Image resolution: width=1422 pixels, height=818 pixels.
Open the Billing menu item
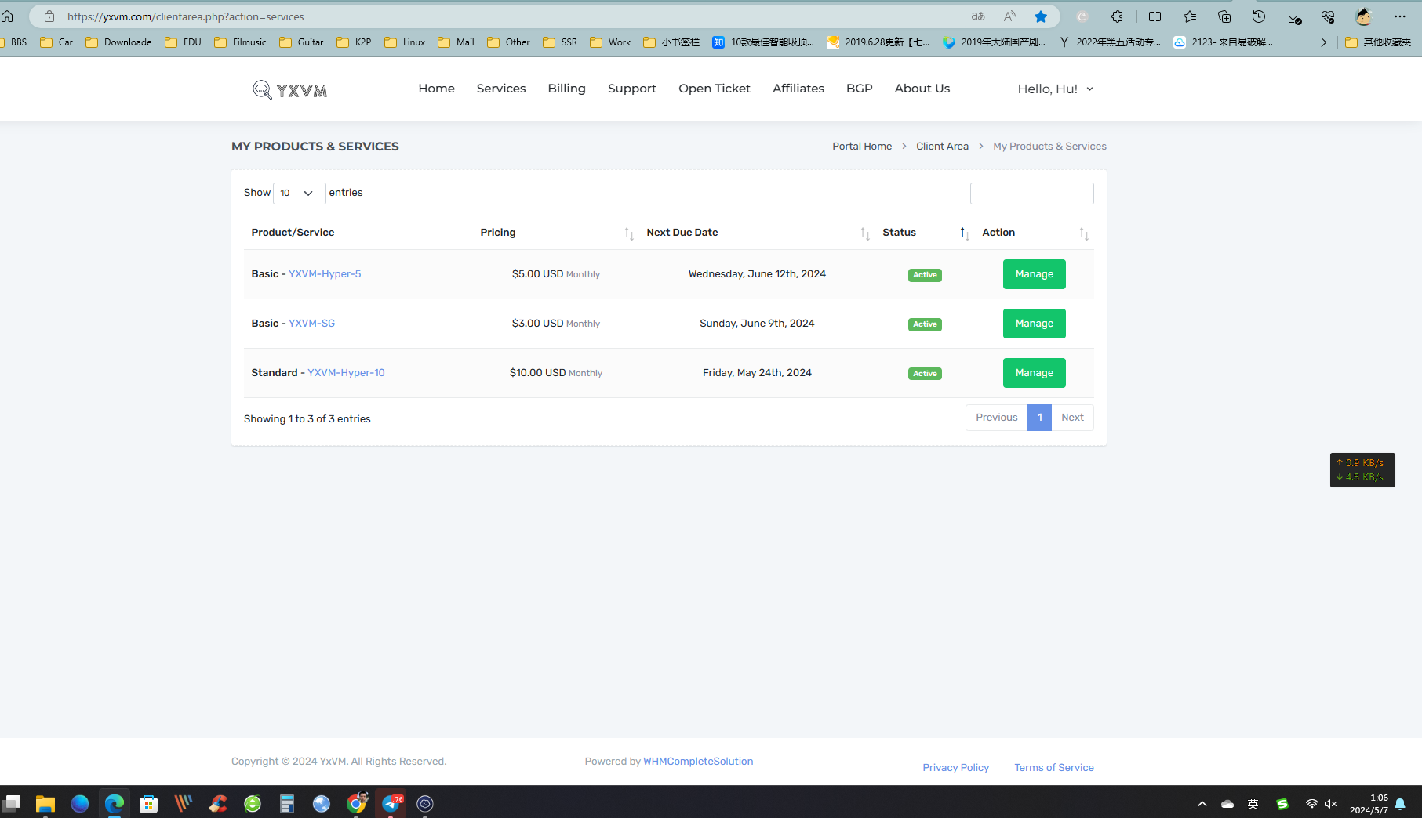pyautogui.click(x=566, y=89)
